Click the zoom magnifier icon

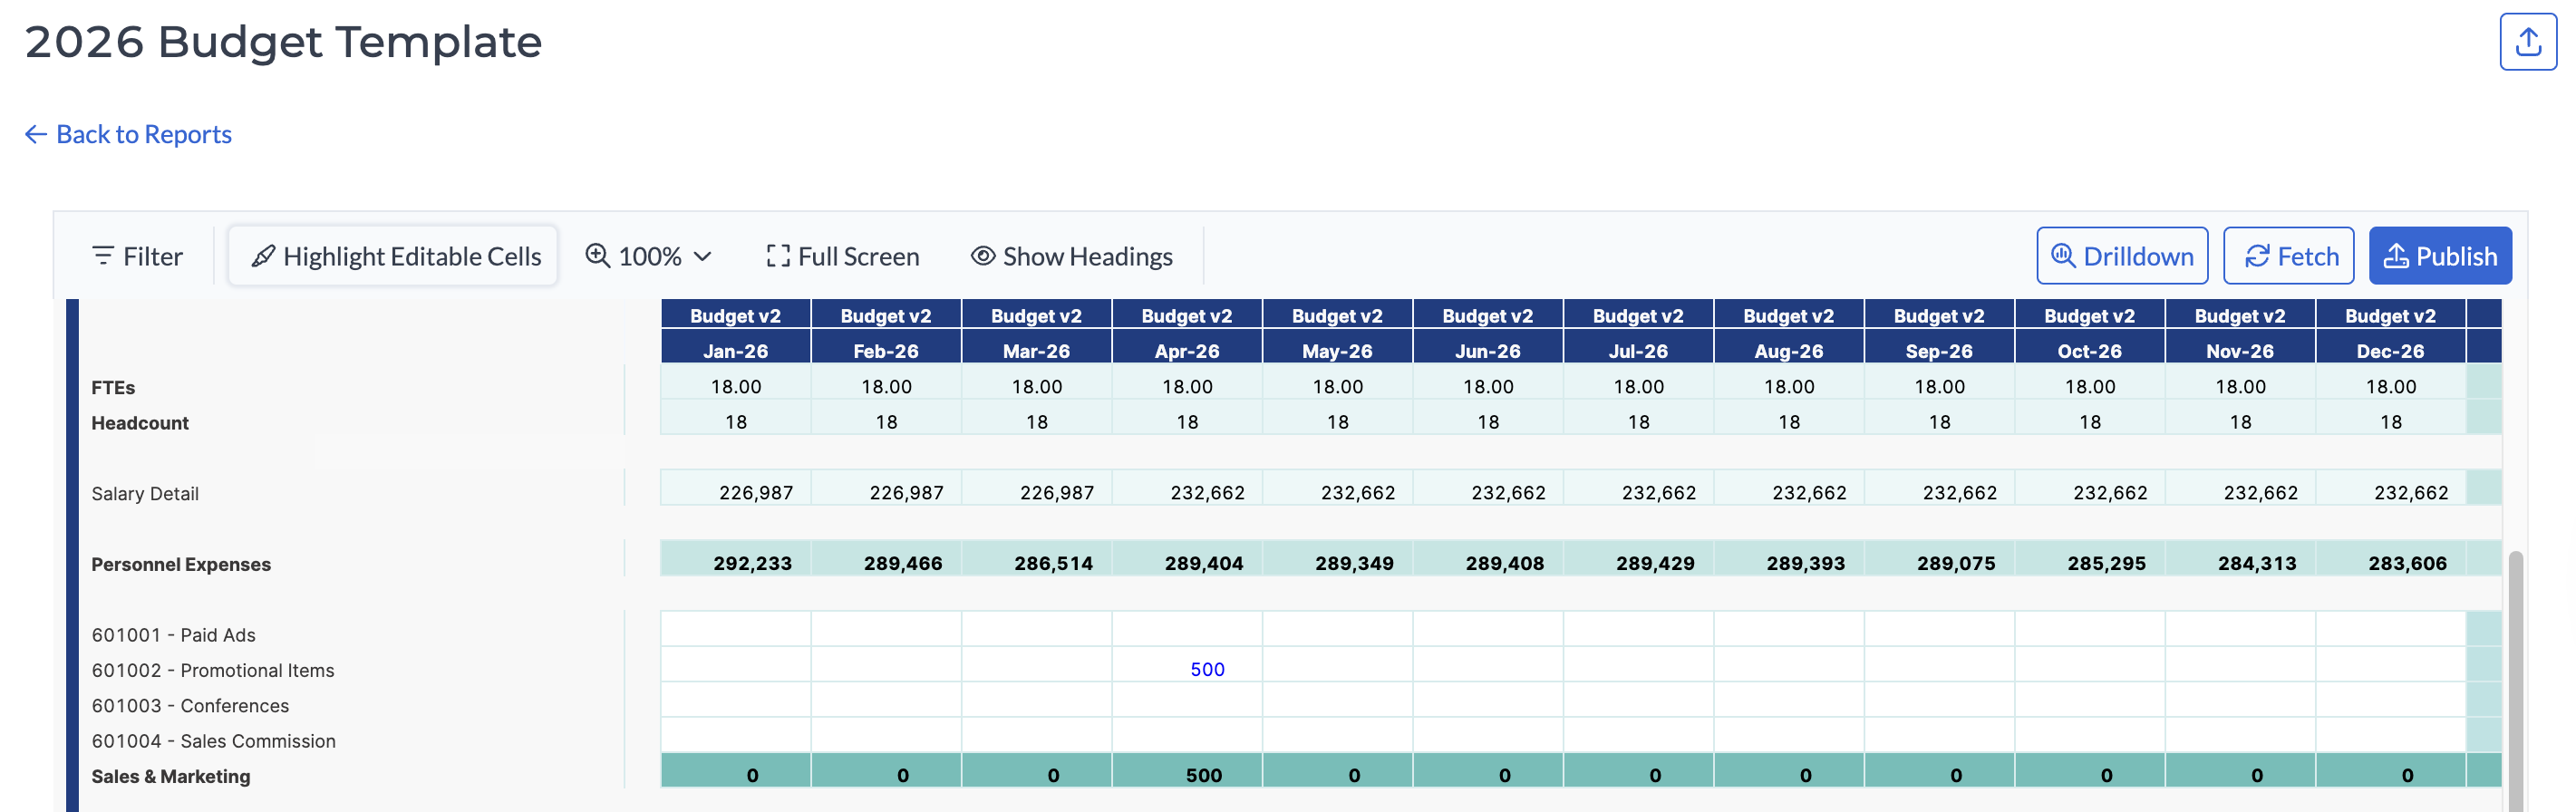point(597,256)
